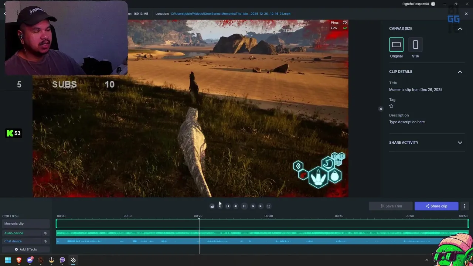Select the Original canvas size
473x266 pixels.
396,45
